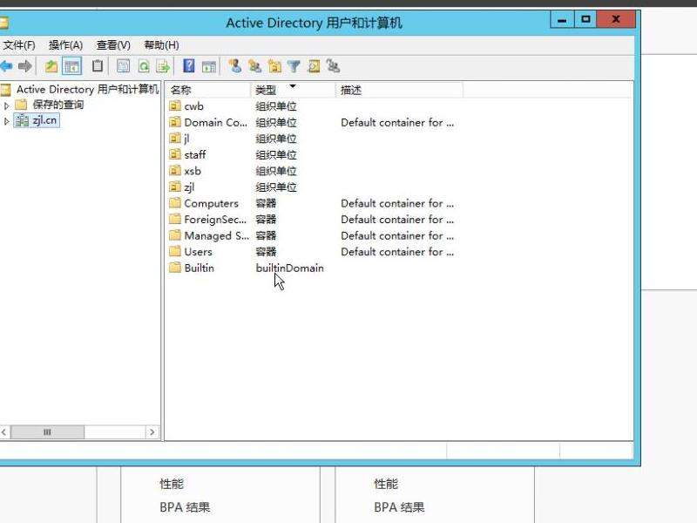Image resolution: width=697 pixels, height=523 pixels.
Task: Select the zjl row name
Action: pos(189,187)
